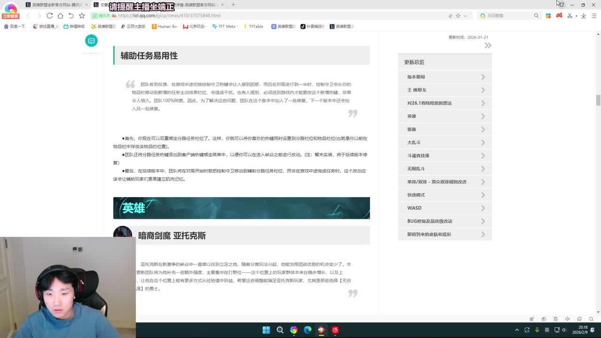Go to the browser home page icon
This screenshot has width=601, height=338.
pos(61,15)
